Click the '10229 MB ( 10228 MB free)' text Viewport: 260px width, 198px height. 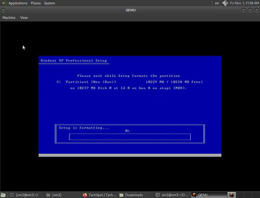174,82
